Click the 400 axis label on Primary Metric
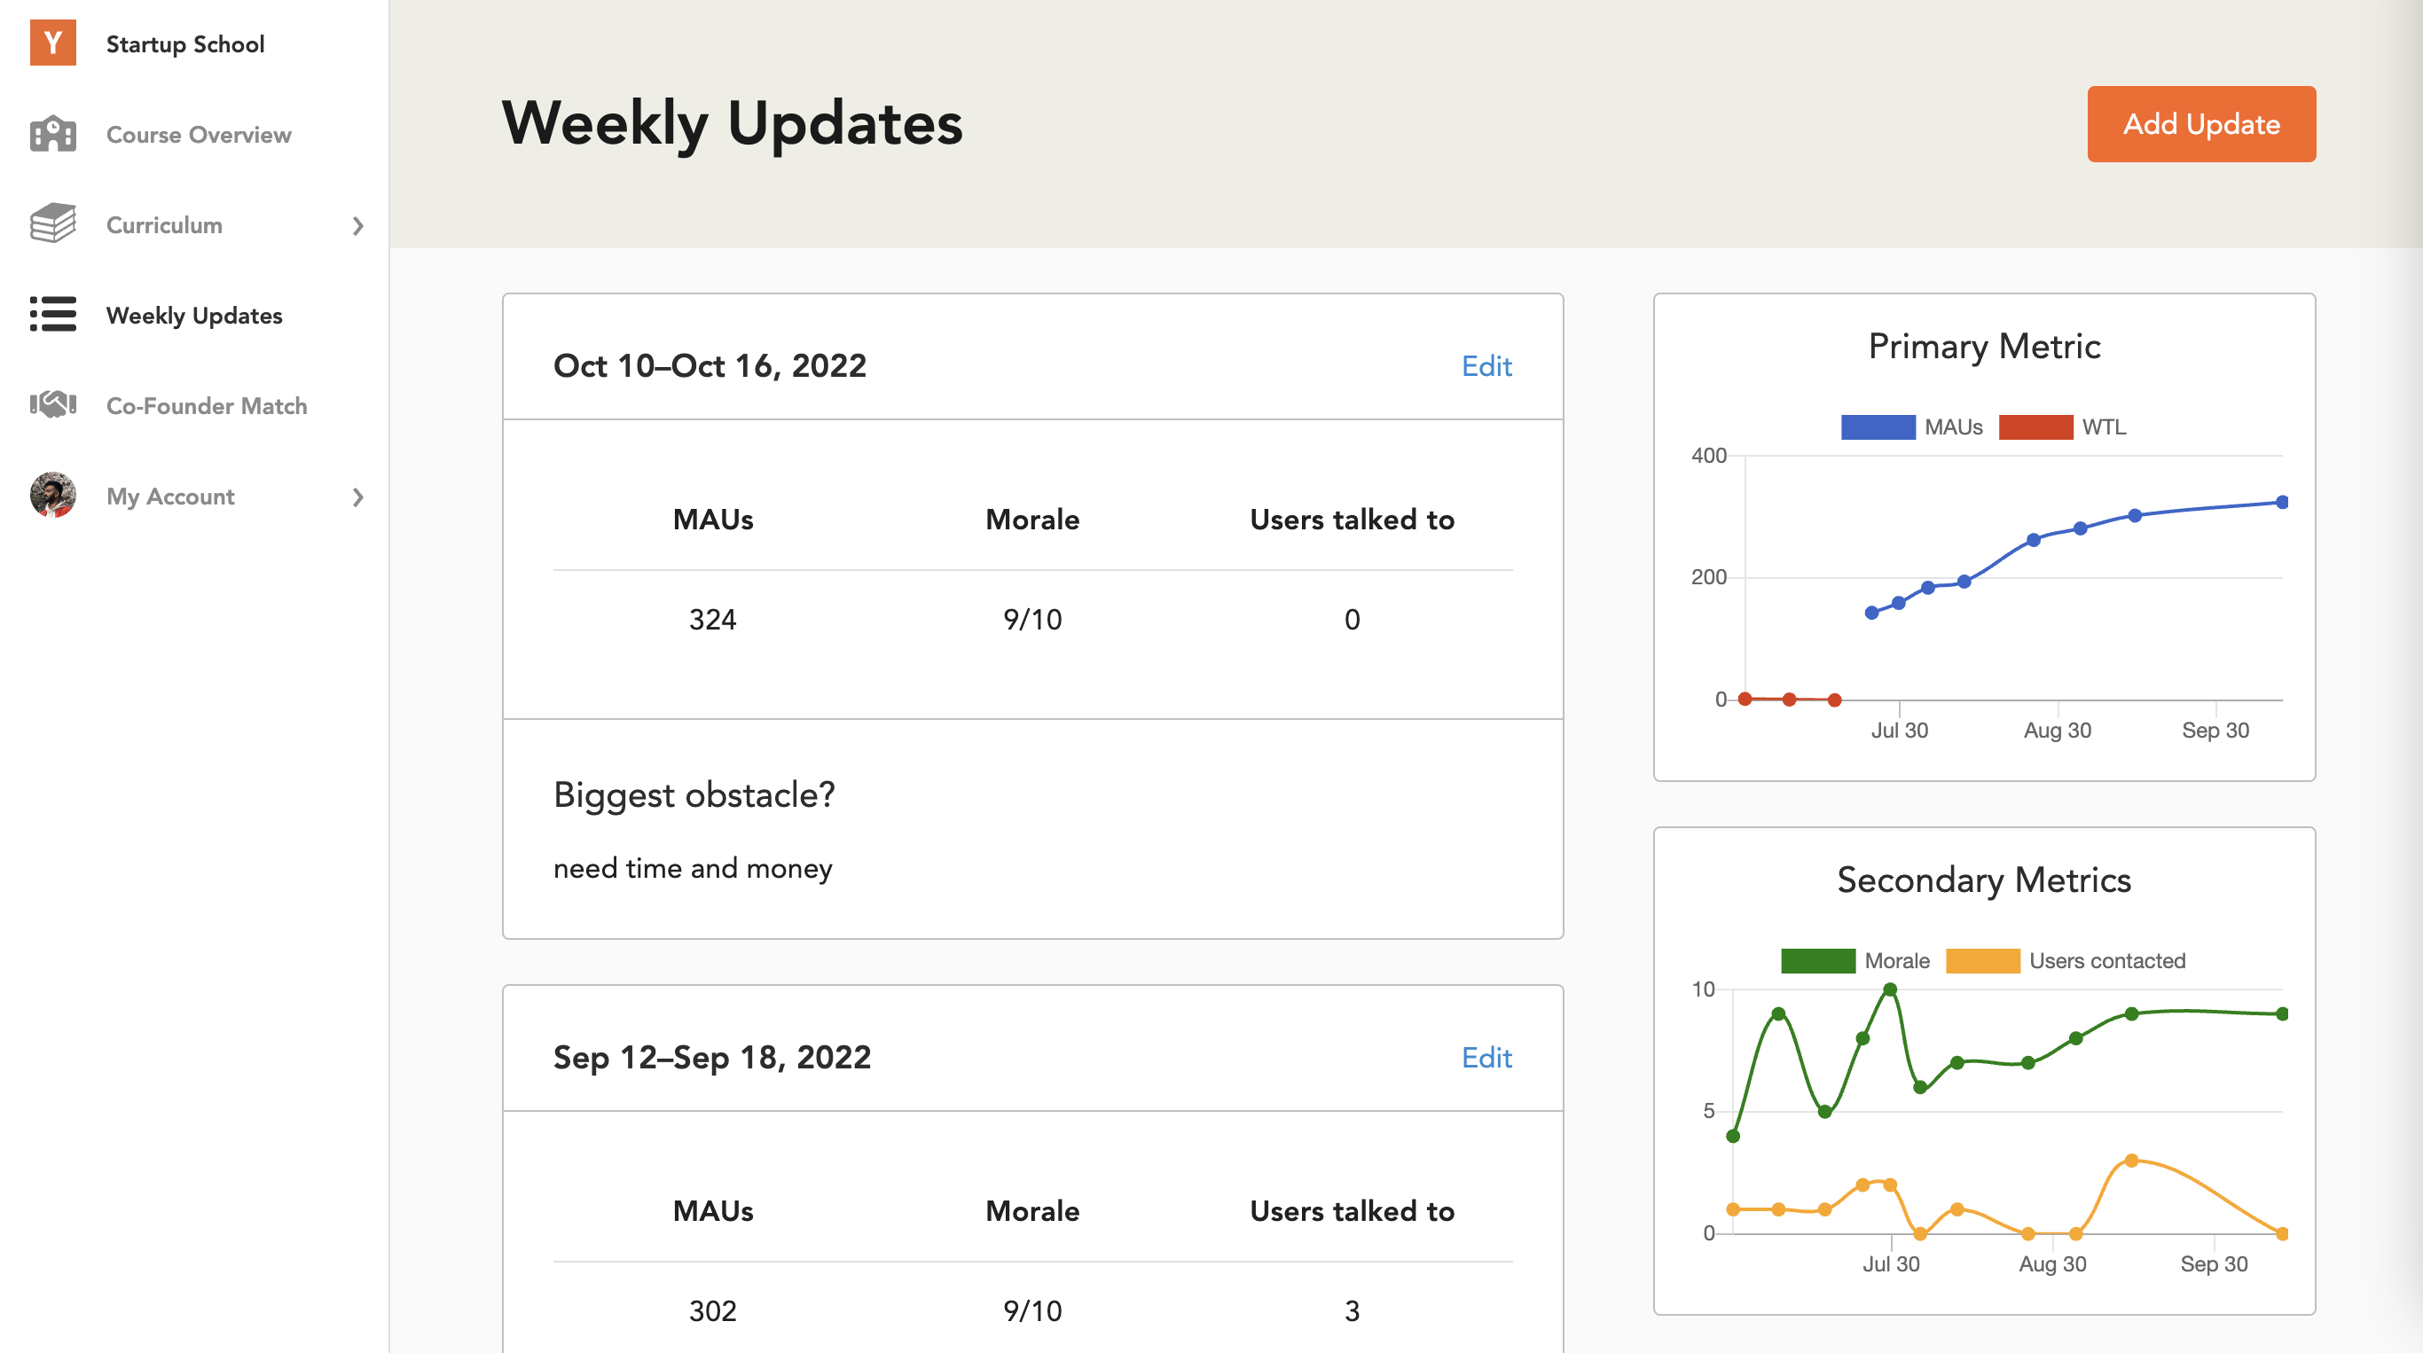2423x1353 pixels. tap(1708, 455)
